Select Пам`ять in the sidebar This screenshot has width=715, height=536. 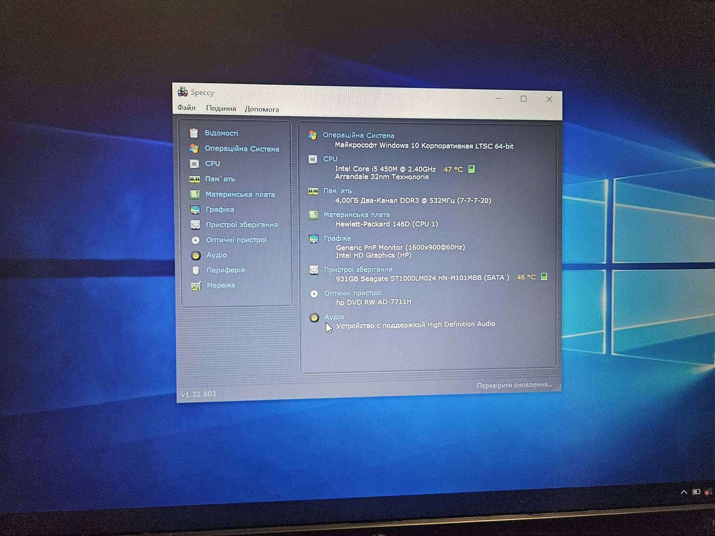click(220, 179)
